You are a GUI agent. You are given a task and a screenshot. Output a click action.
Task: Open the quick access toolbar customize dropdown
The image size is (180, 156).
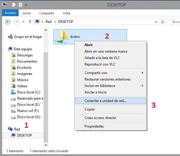[x=26, y=5]
